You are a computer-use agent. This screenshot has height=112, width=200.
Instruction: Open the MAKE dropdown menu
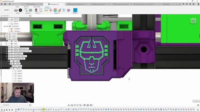(17, 13)
